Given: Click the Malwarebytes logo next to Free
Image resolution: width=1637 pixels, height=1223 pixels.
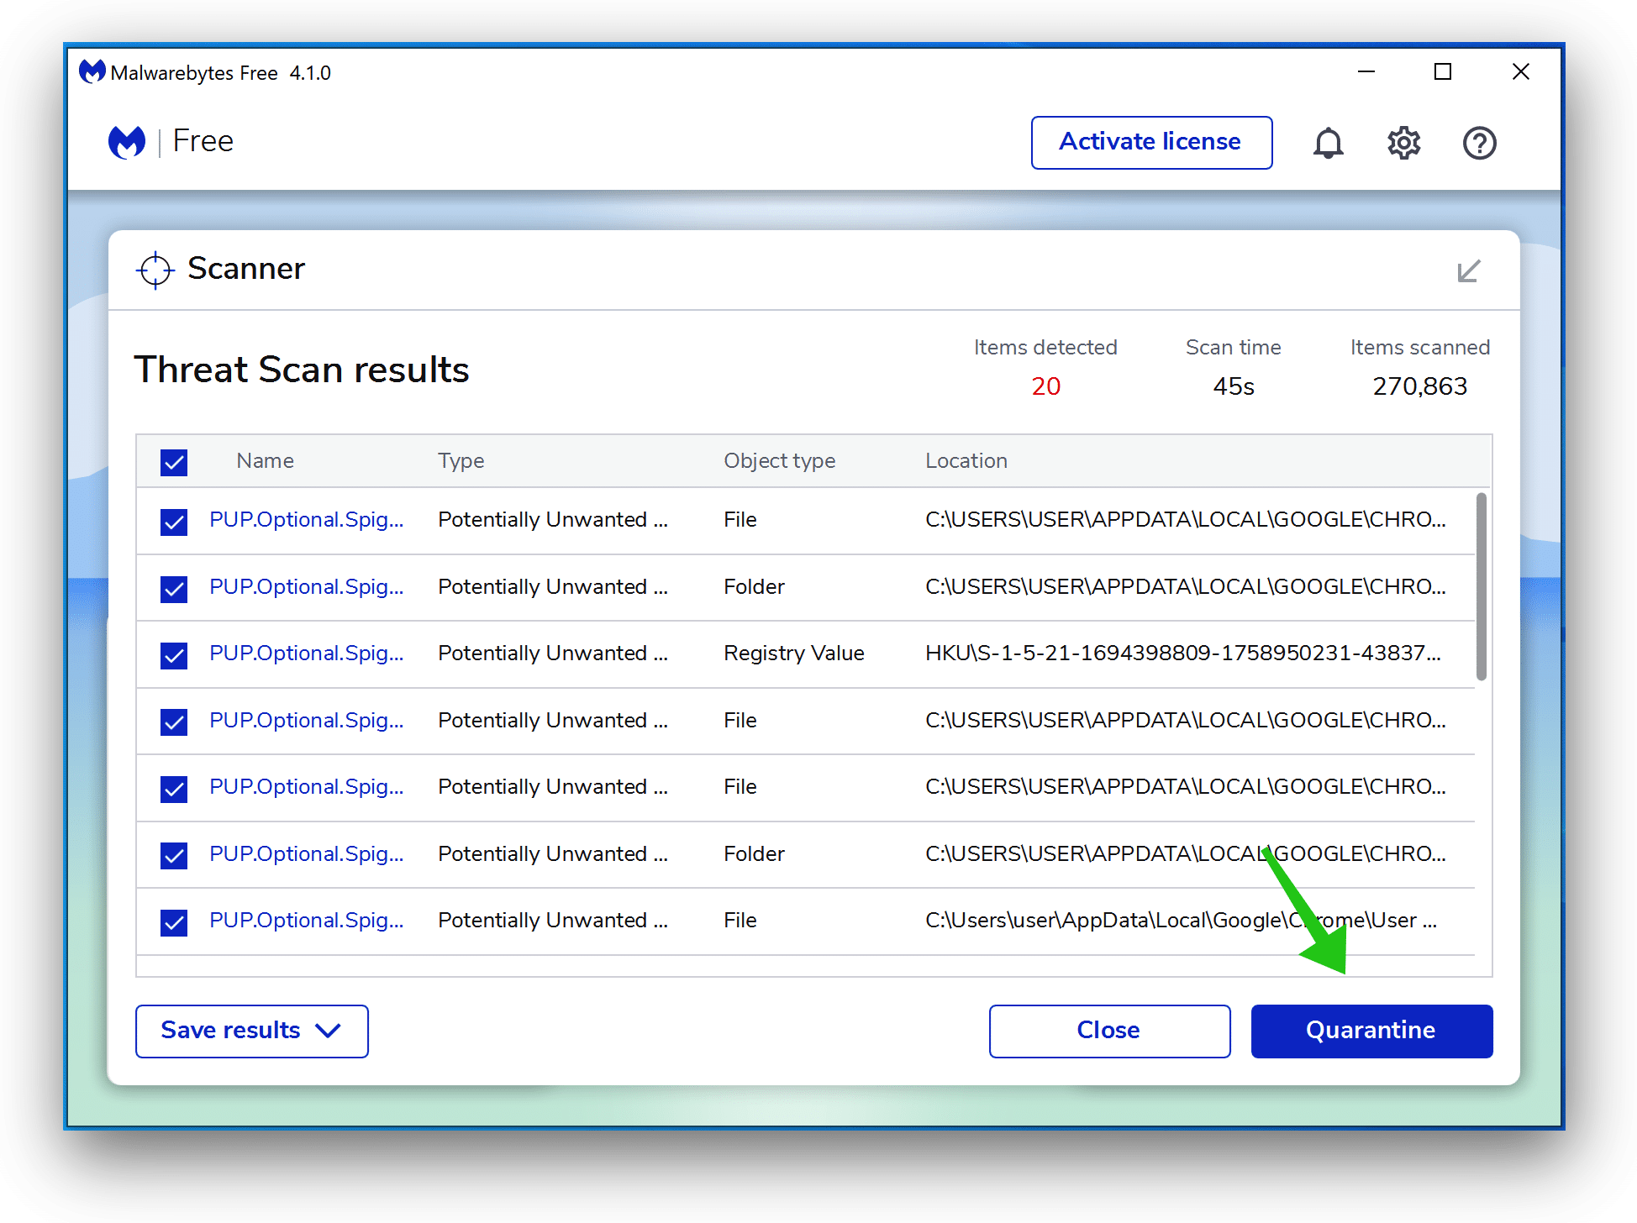Looking at the screenshot, I should click(x=127, y=142).
